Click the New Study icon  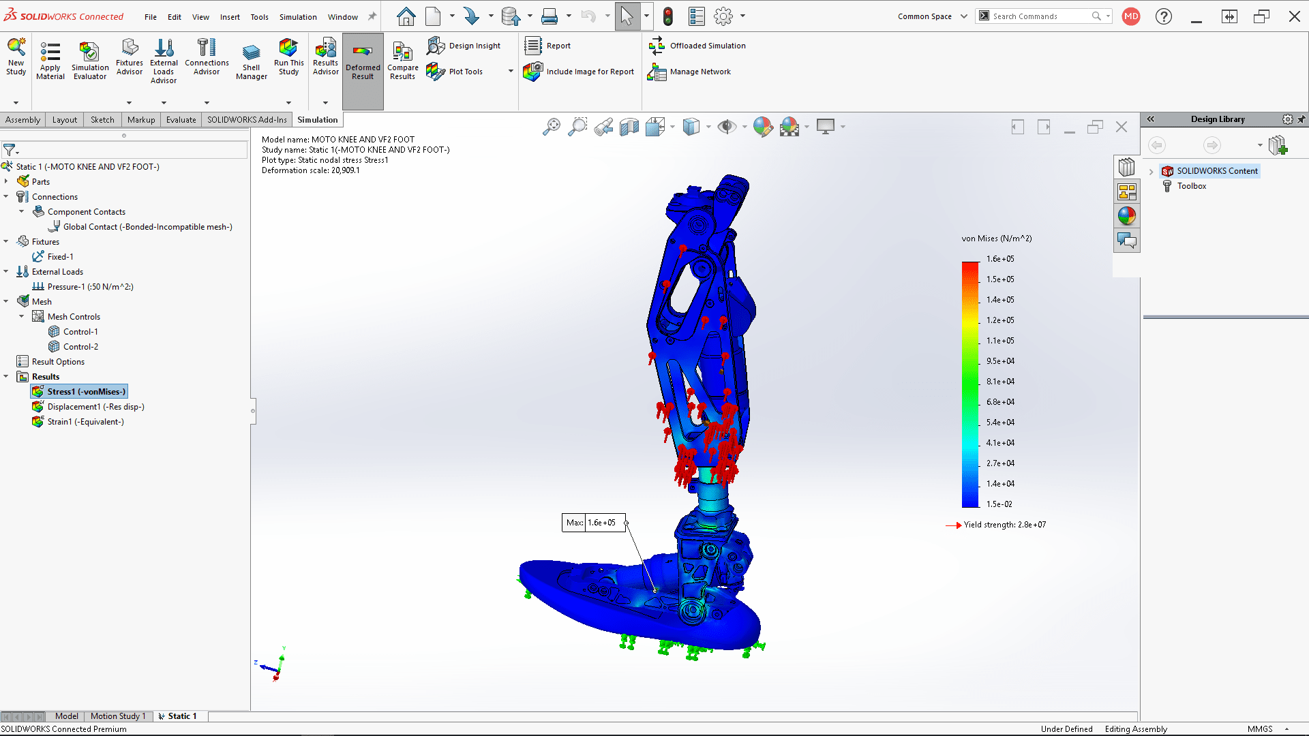16,57
